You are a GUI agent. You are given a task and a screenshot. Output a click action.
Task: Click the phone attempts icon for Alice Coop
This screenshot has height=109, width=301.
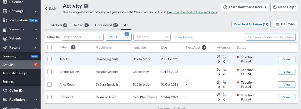pos(224,82)
